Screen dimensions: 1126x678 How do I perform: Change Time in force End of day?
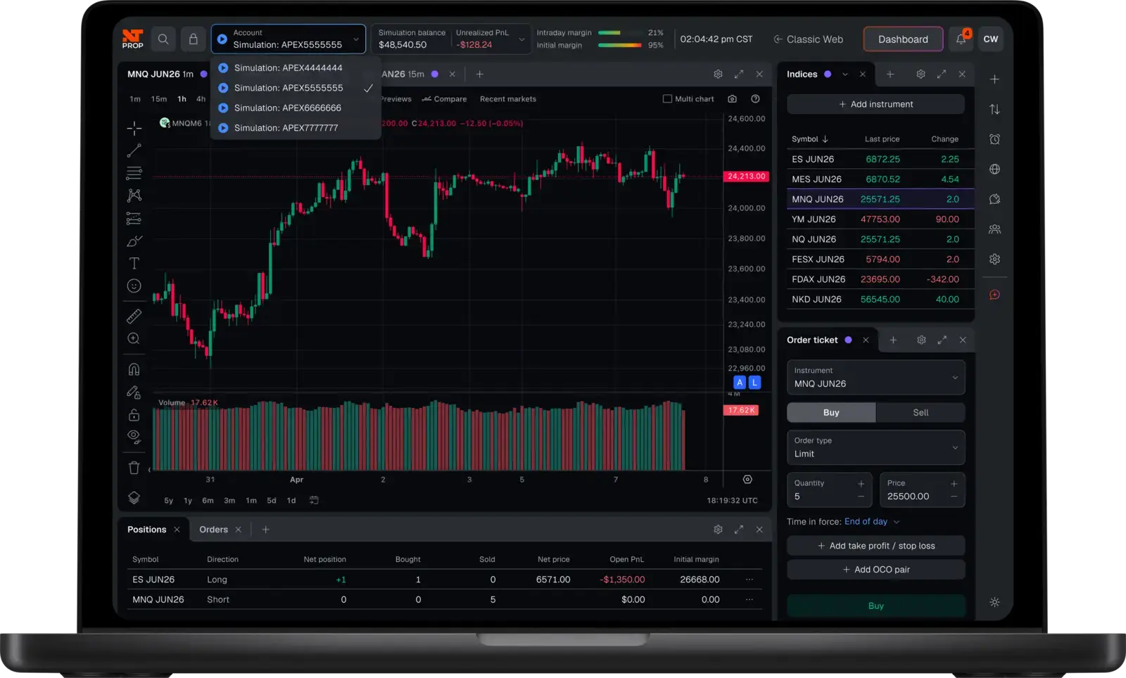coord(872,522)
